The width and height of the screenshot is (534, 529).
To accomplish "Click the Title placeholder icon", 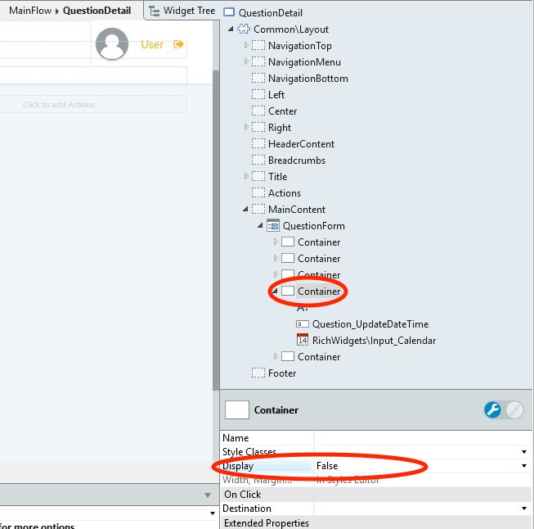I will click(258, 176).
